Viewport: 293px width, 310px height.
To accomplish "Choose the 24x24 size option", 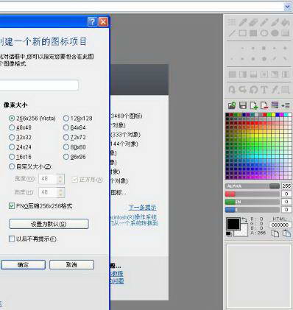I will tap(20, 147).
